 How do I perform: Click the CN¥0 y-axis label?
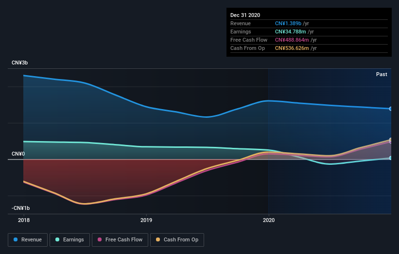pos(18,154)
